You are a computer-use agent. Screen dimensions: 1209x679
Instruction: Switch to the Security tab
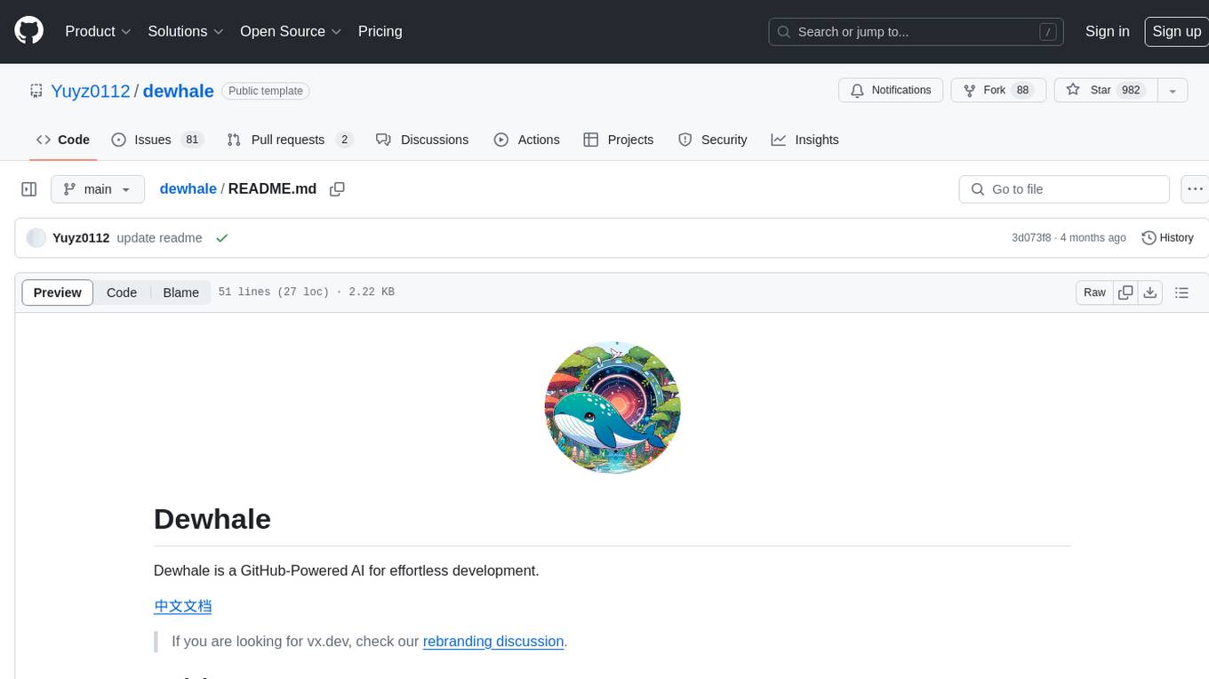(712, 140)
